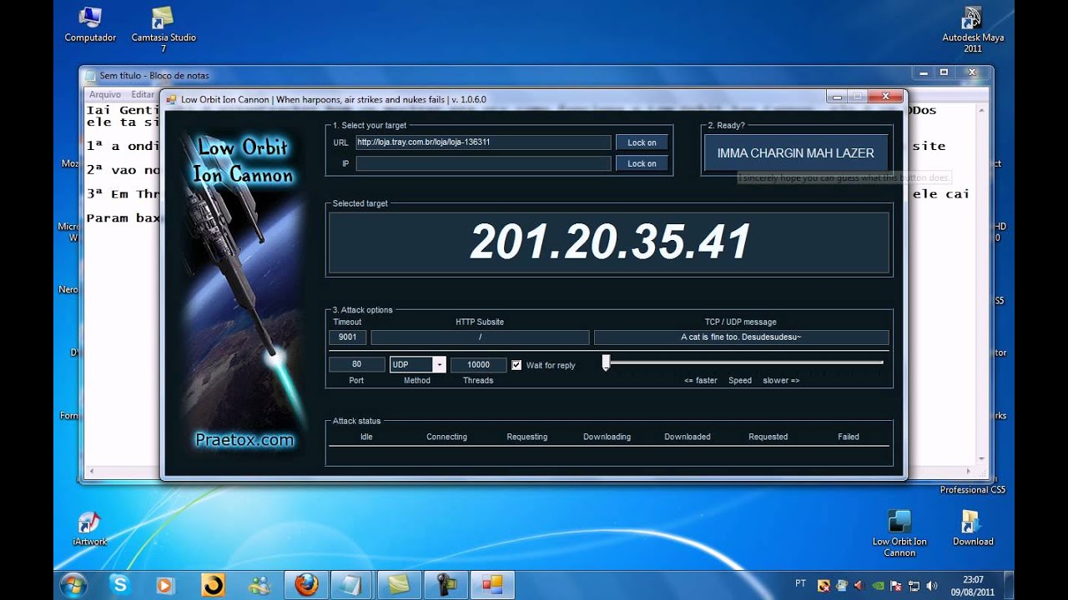Screen dimensions: 1068x600
Task: Open the Download desktop shortcut
Action: (973, 528)
